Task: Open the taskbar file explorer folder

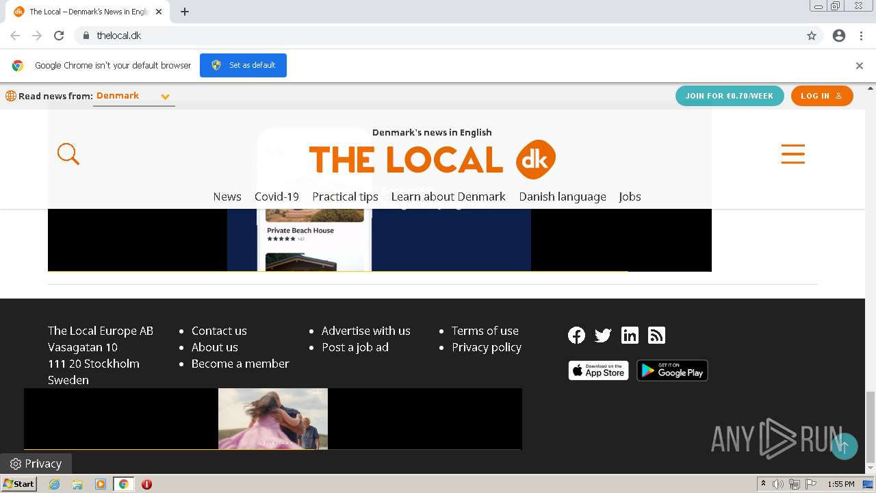Action: [x=77, y=484]
